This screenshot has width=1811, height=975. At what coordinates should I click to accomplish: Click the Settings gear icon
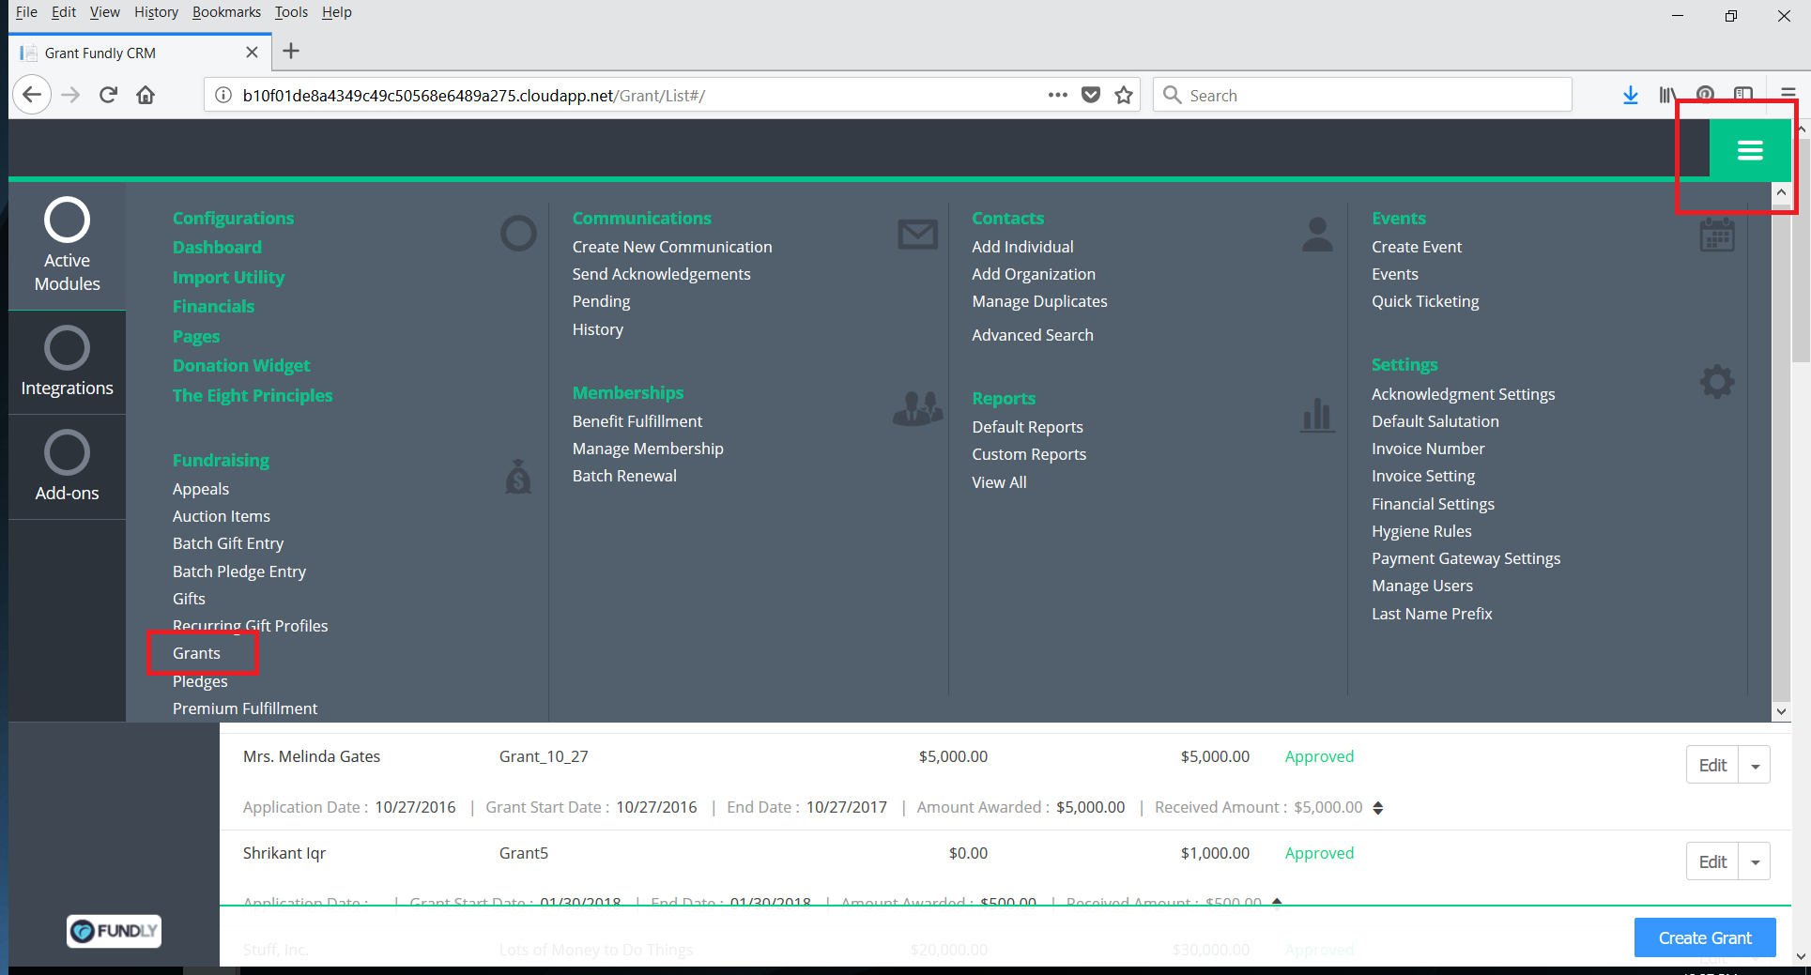coord(1716,382)
